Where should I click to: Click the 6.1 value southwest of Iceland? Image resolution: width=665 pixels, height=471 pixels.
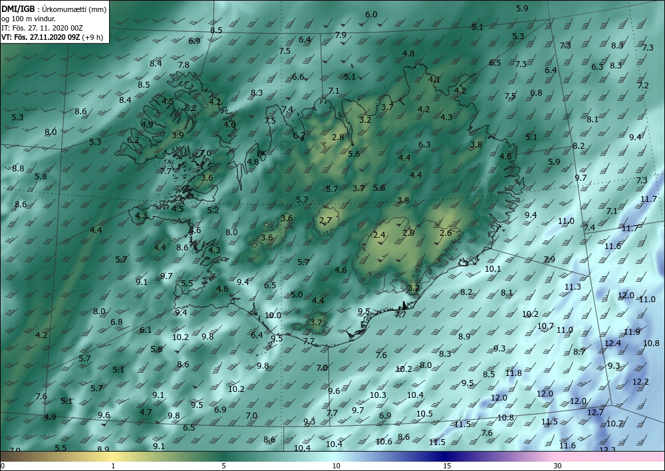click(146, 330)
